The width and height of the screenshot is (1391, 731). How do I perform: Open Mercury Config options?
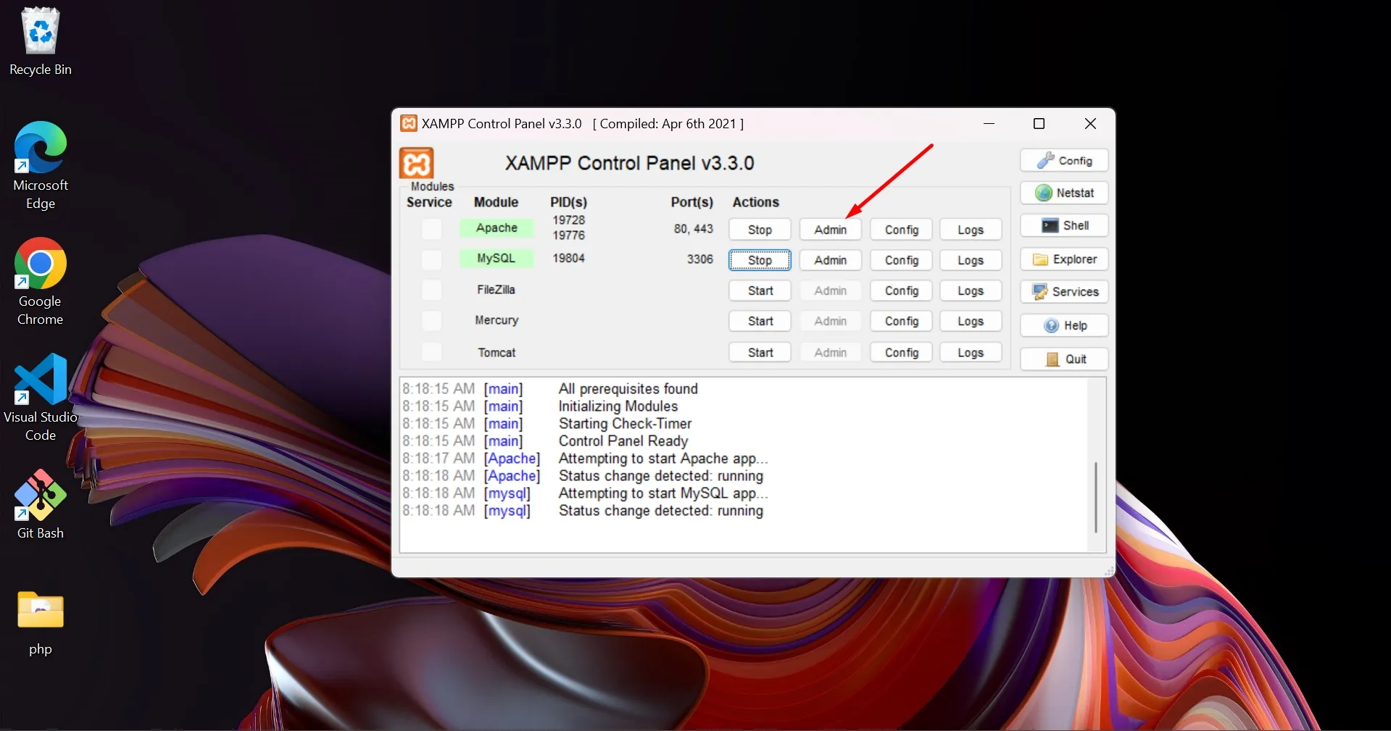(901, 321)
